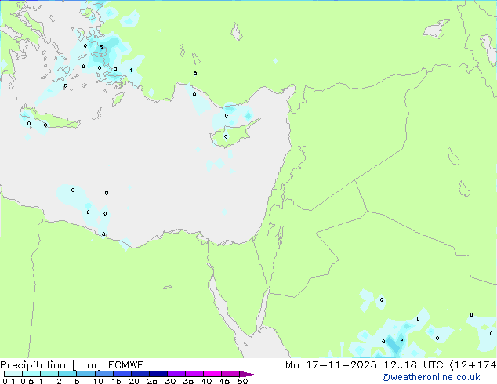
Task: Pick the 10–15 mm blue legend swatch
Action: click(104, 374)
